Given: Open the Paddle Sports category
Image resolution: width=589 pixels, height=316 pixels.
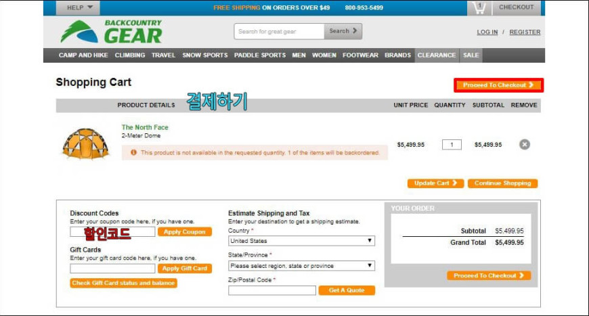Looking at the screenshot, I should [x=260, y=55].
